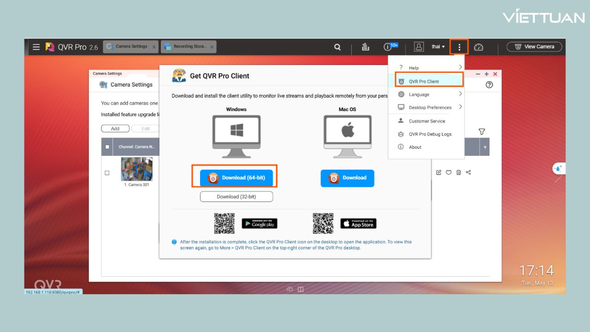
Task: Expand the Language submenu arrow
Action: click(460, 94)
